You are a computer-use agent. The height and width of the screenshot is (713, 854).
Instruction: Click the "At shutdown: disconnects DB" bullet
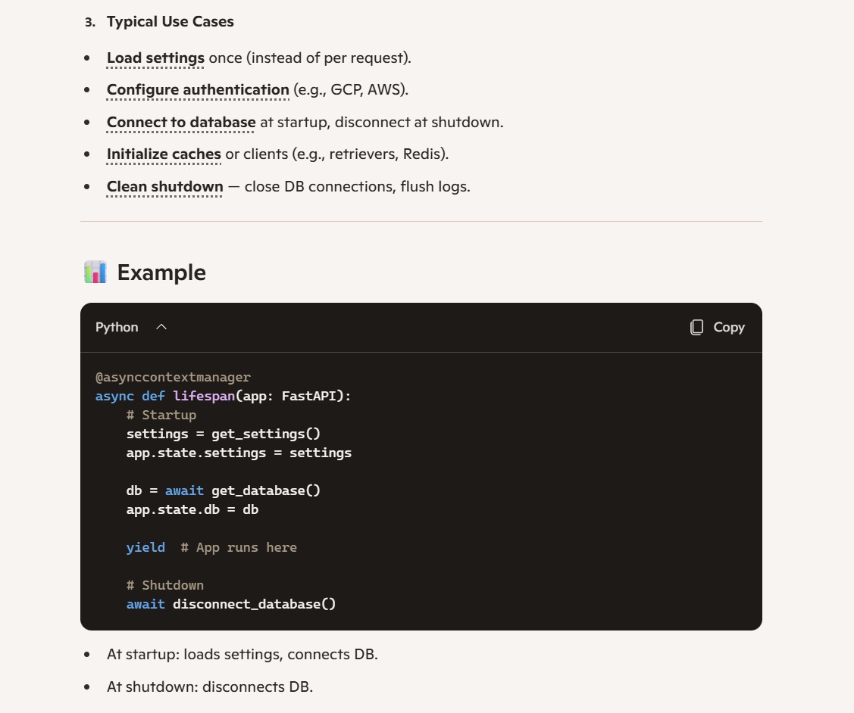210,687
